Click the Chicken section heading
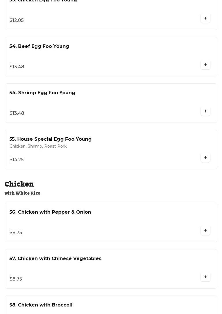 (19, 184)
